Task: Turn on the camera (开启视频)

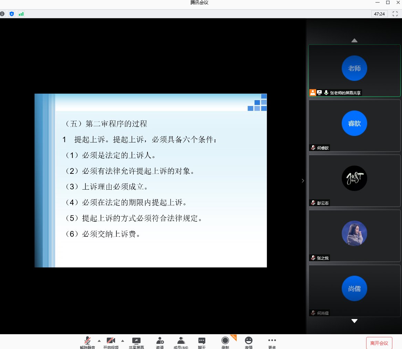Action: point(111,343)
